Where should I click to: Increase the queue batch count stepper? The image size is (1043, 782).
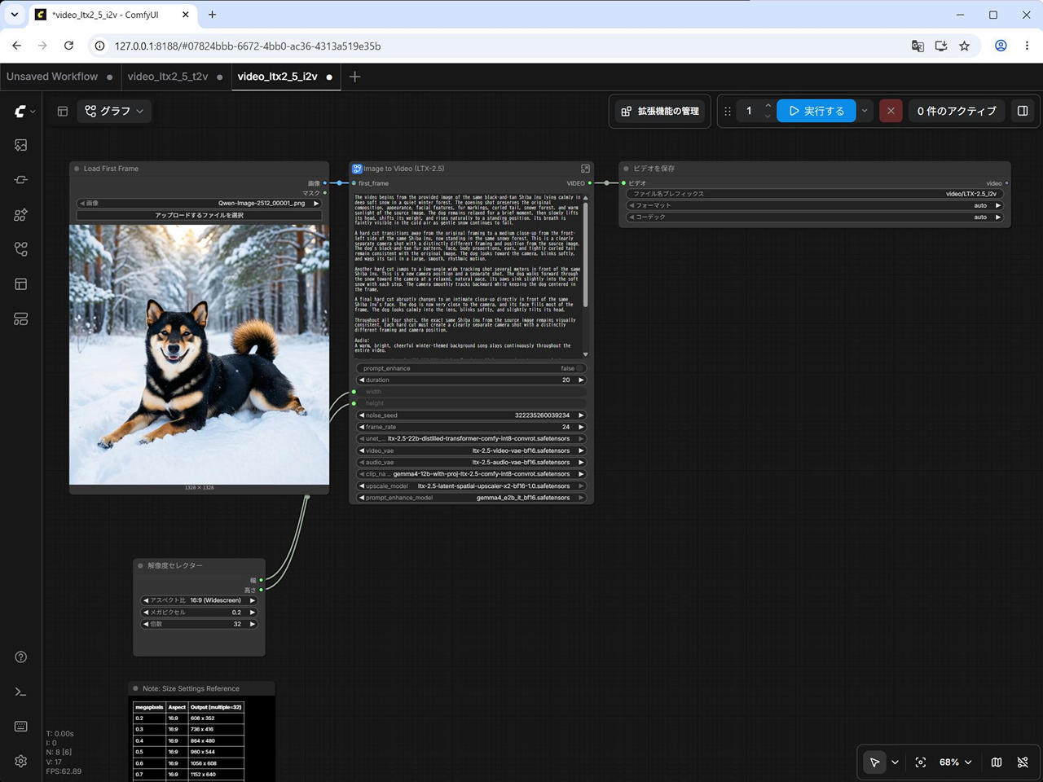point(768,105)
